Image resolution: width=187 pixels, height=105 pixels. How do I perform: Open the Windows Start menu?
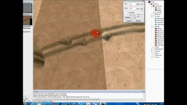click(25, 104)
